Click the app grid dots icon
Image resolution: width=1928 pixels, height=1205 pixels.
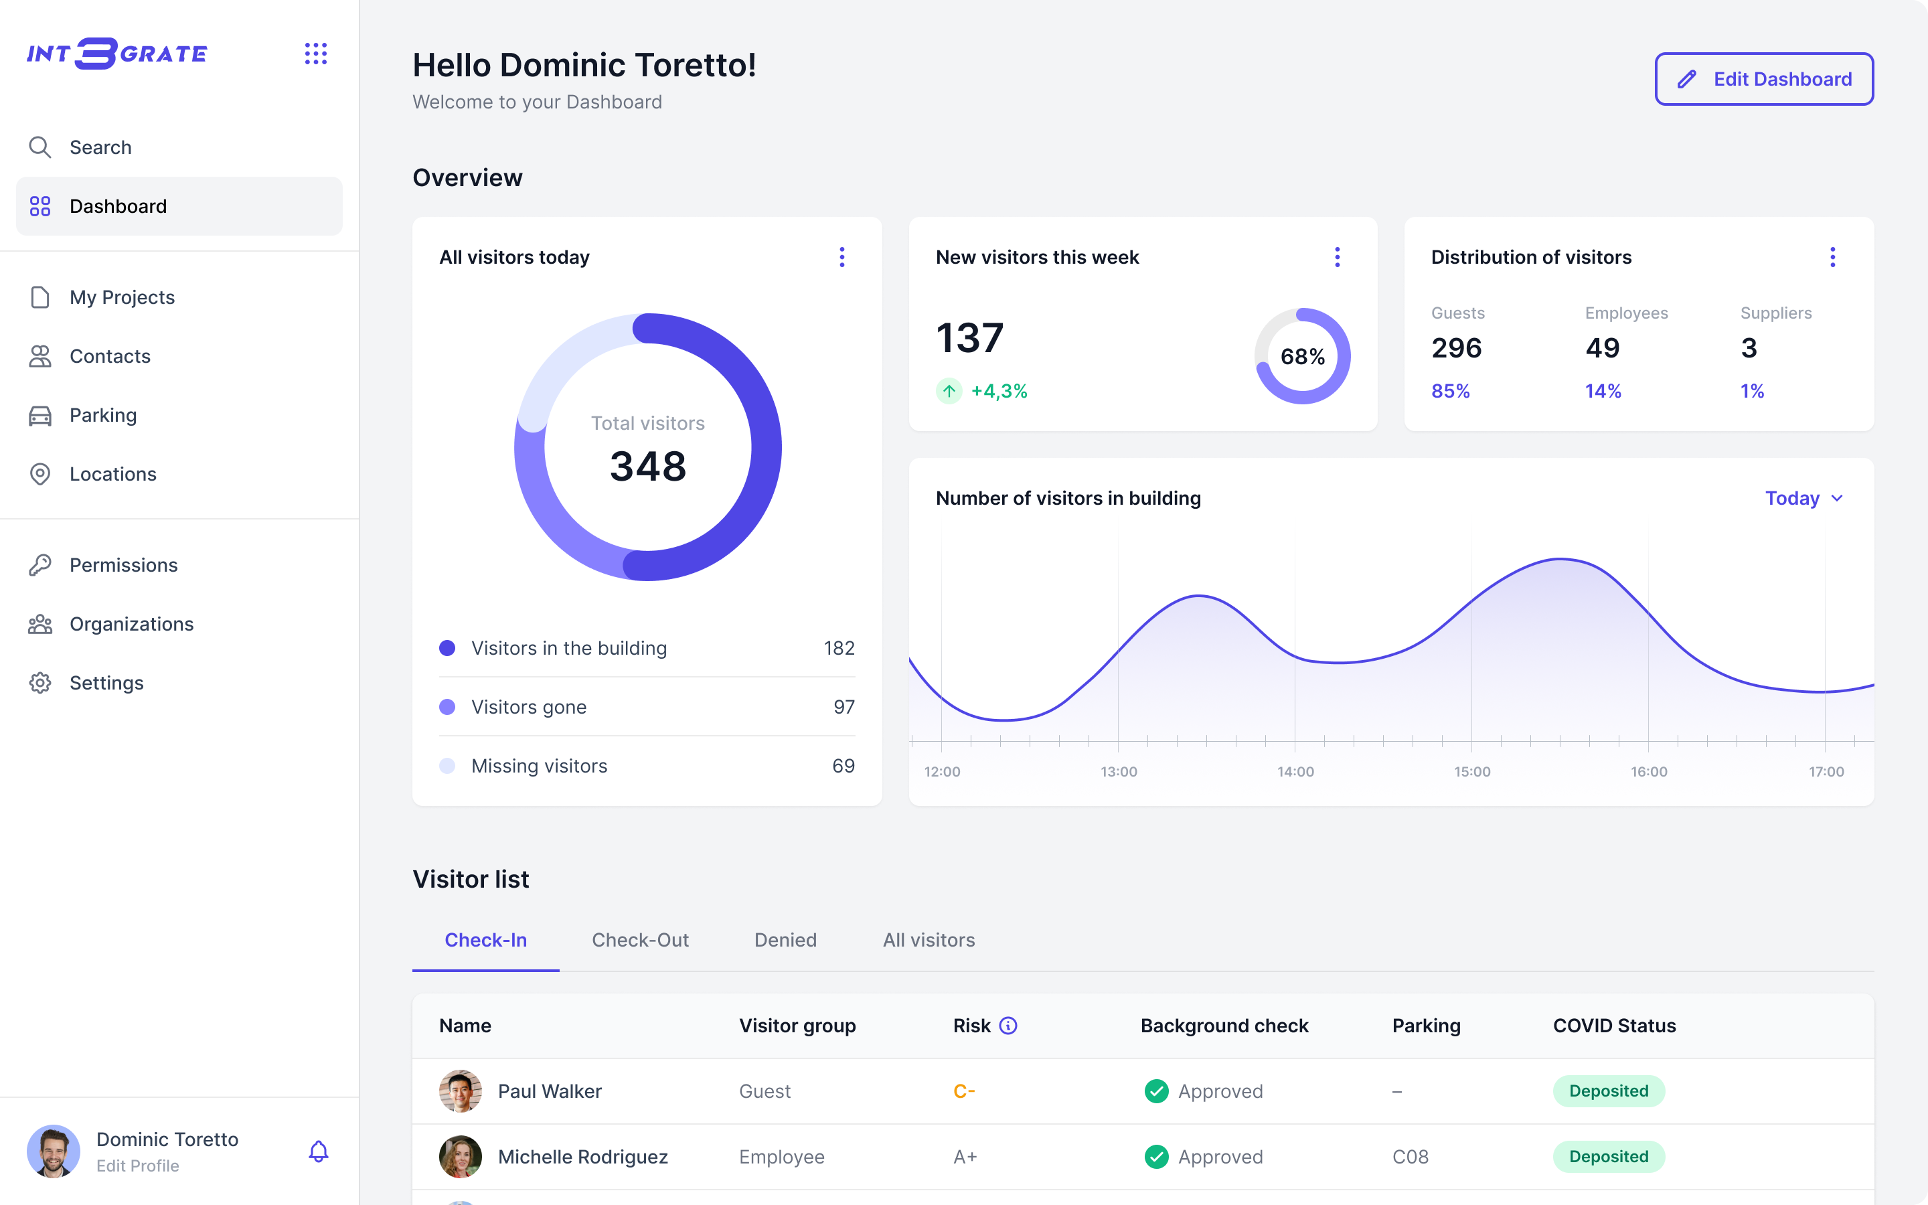[x=315, y=54]
